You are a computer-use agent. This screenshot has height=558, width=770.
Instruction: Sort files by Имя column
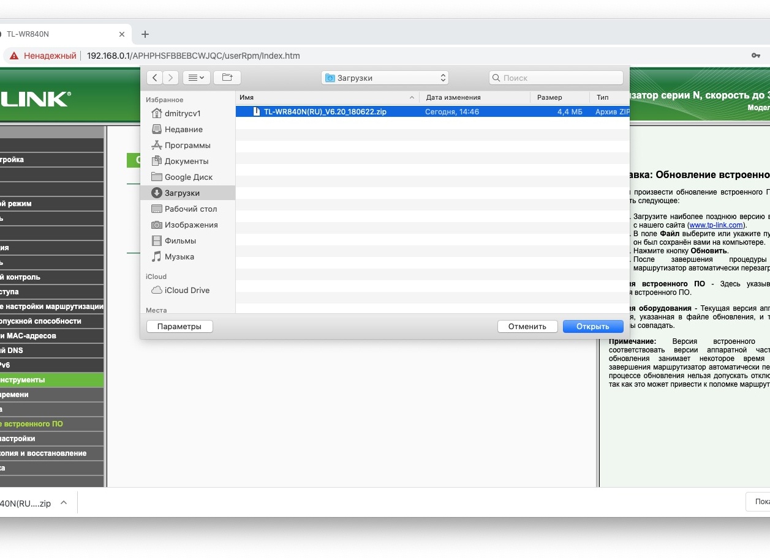click(x=327, y=97)
